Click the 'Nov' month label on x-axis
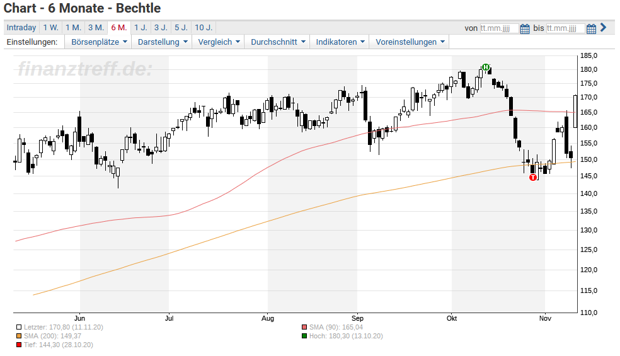620x356 pixels. point(545,318)
